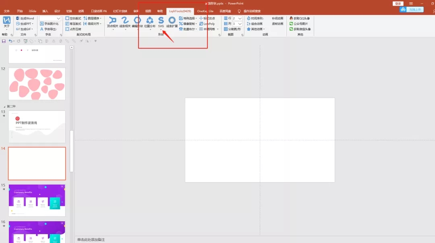
Task: Click the 顶点相关 vertex tool icon
Action: coord(113,21)
